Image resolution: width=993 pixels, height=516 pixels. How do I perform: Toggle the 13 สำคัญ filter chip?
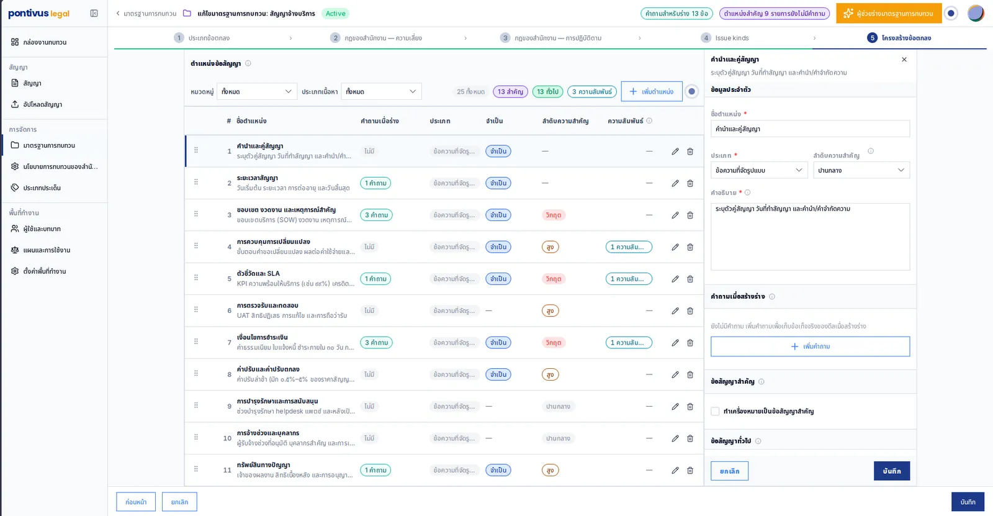pos(510,91)
